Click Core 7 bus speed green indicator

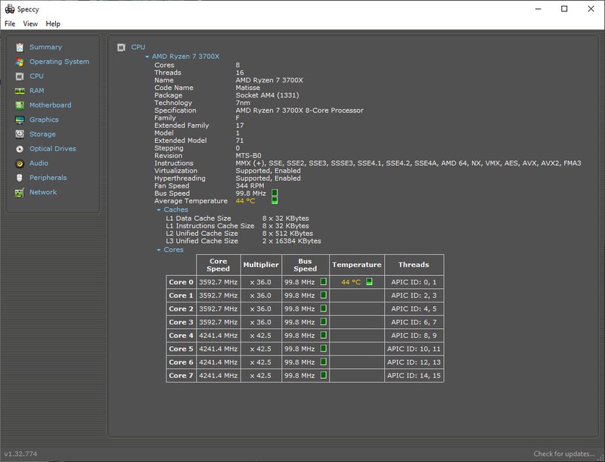(x=324, y=375)
